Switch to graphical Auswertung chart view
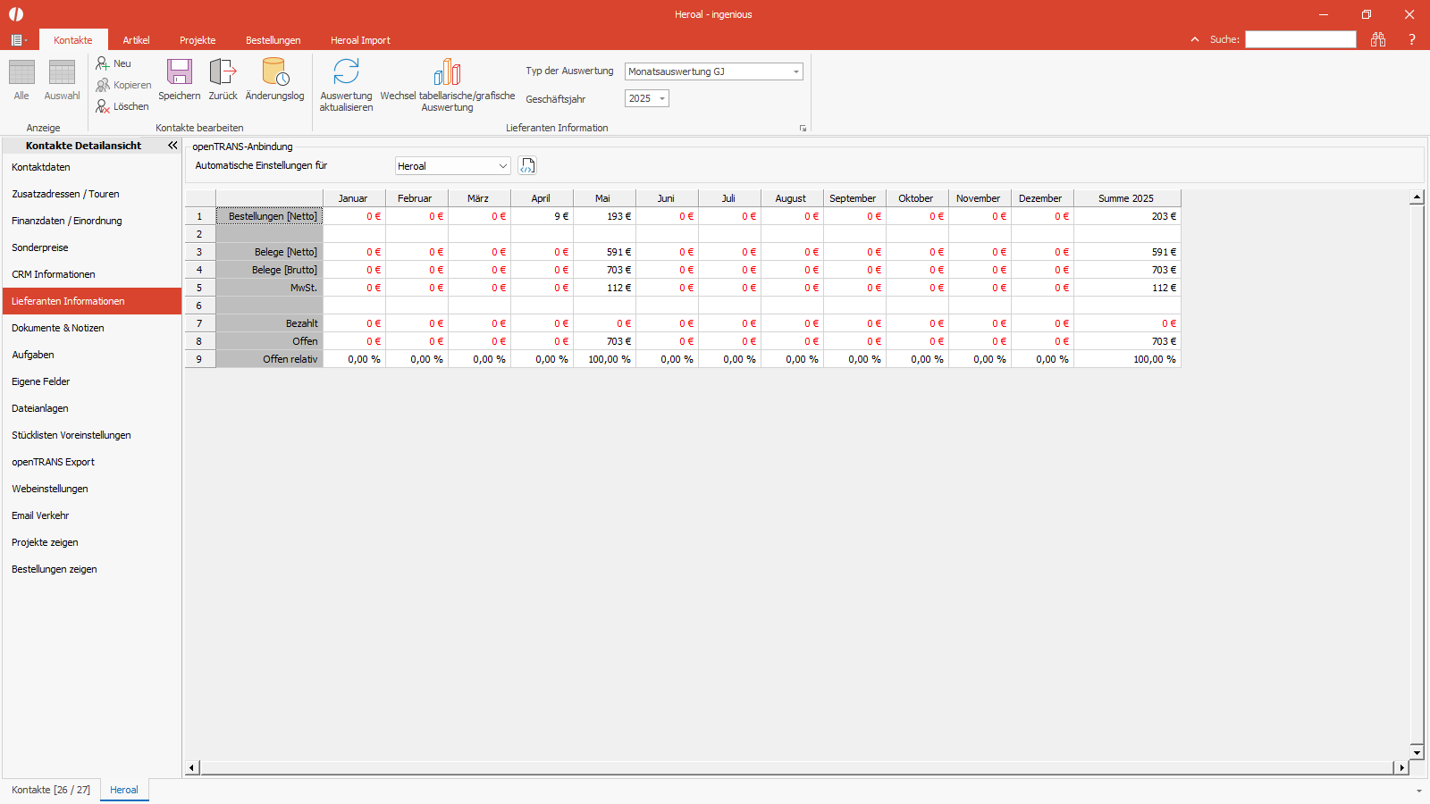The height and width of the screenshot is (804, 1430). click(447, 73)
